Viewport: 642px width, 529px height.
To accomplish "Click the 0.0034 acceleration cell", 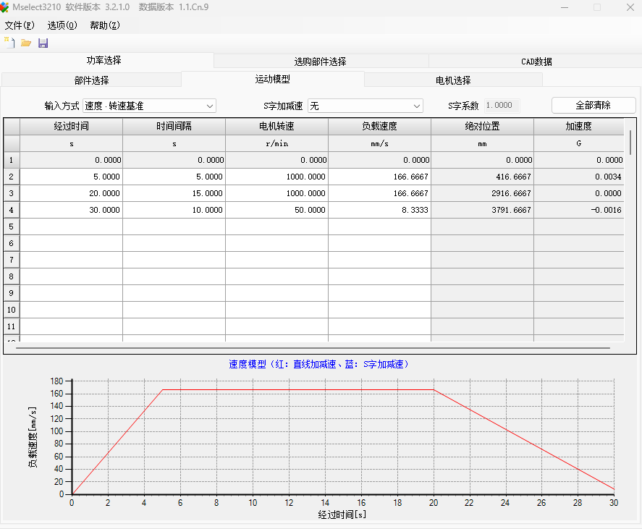I will 578,177.
